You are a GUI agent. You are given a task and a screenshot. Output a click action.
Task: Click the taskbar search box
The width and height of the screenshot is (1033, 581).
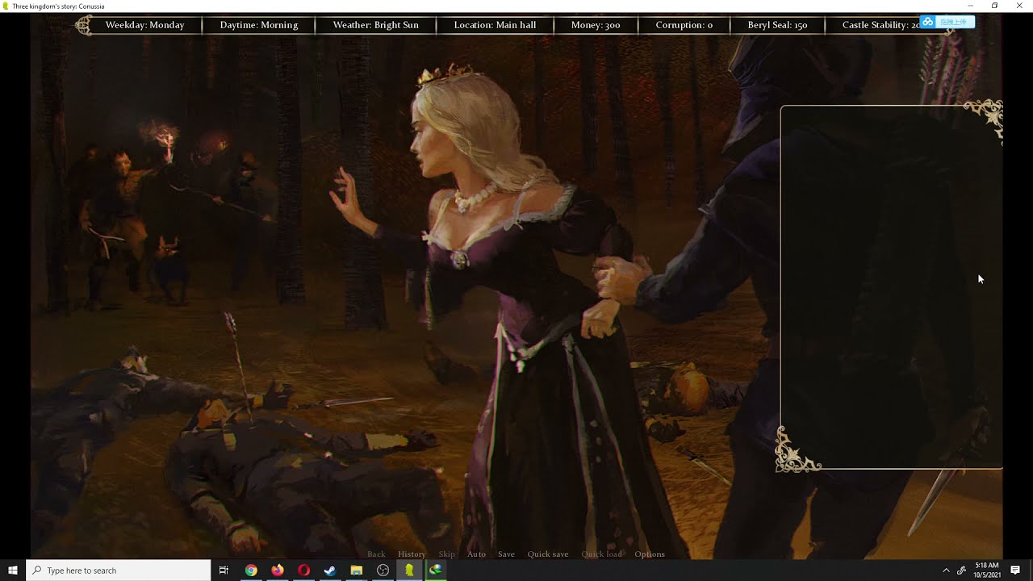[119, 571]
